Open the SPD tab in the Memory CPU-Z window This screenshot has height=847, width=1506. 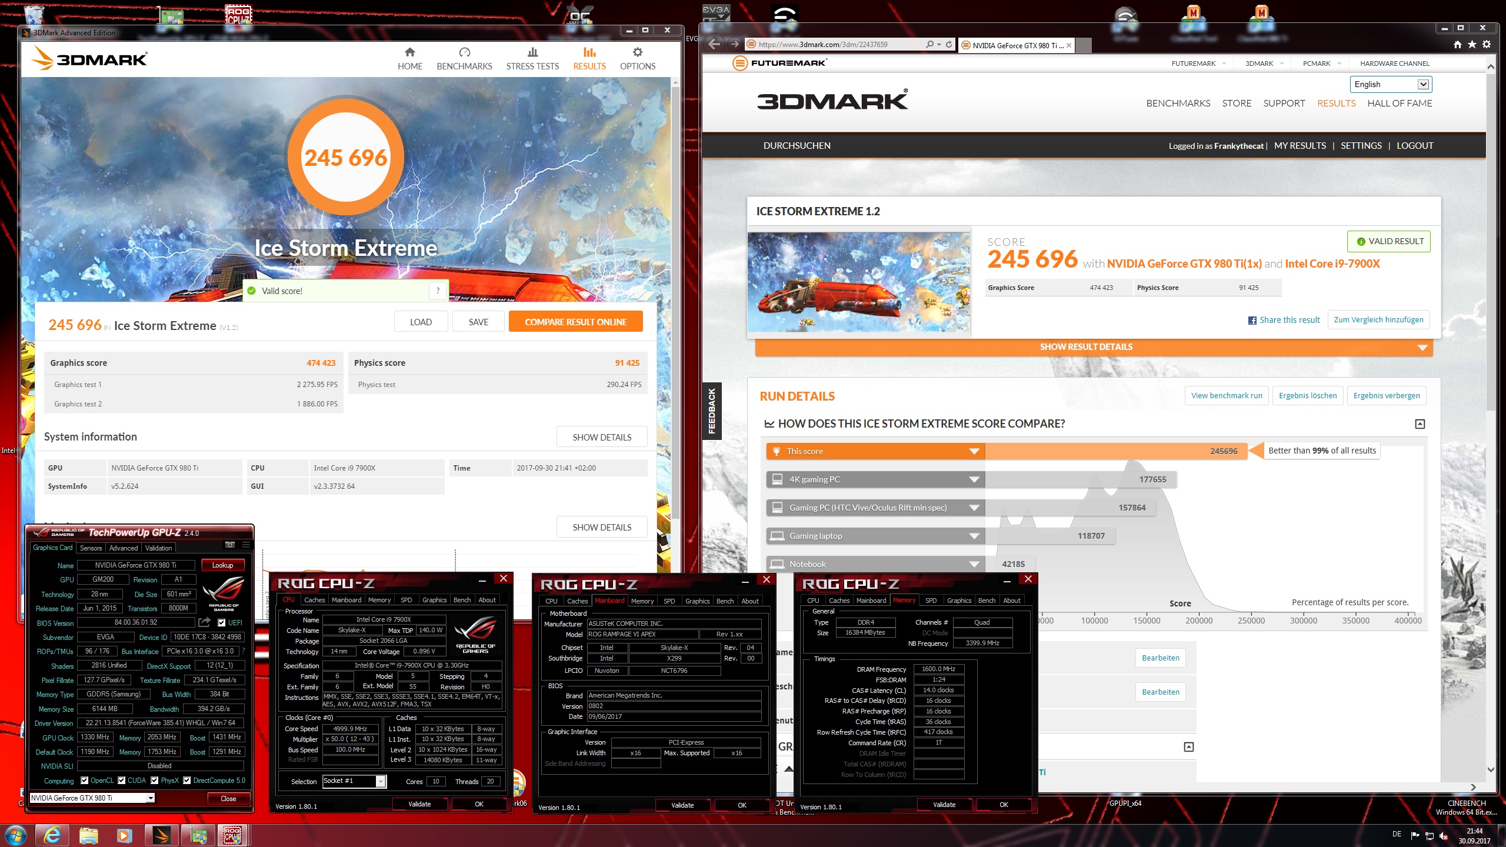tap(931, 601)
